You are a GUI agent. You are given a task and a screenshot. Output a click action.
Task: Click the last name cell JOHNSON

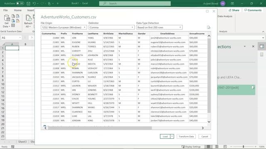(93, 55)
